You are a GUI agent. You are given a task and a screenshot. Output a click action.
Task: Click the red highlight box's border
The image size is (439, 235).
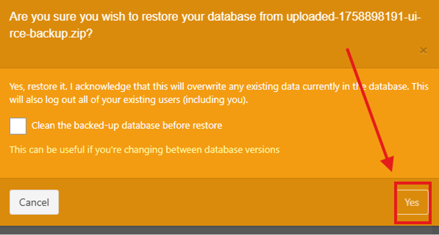click(395, 203)
